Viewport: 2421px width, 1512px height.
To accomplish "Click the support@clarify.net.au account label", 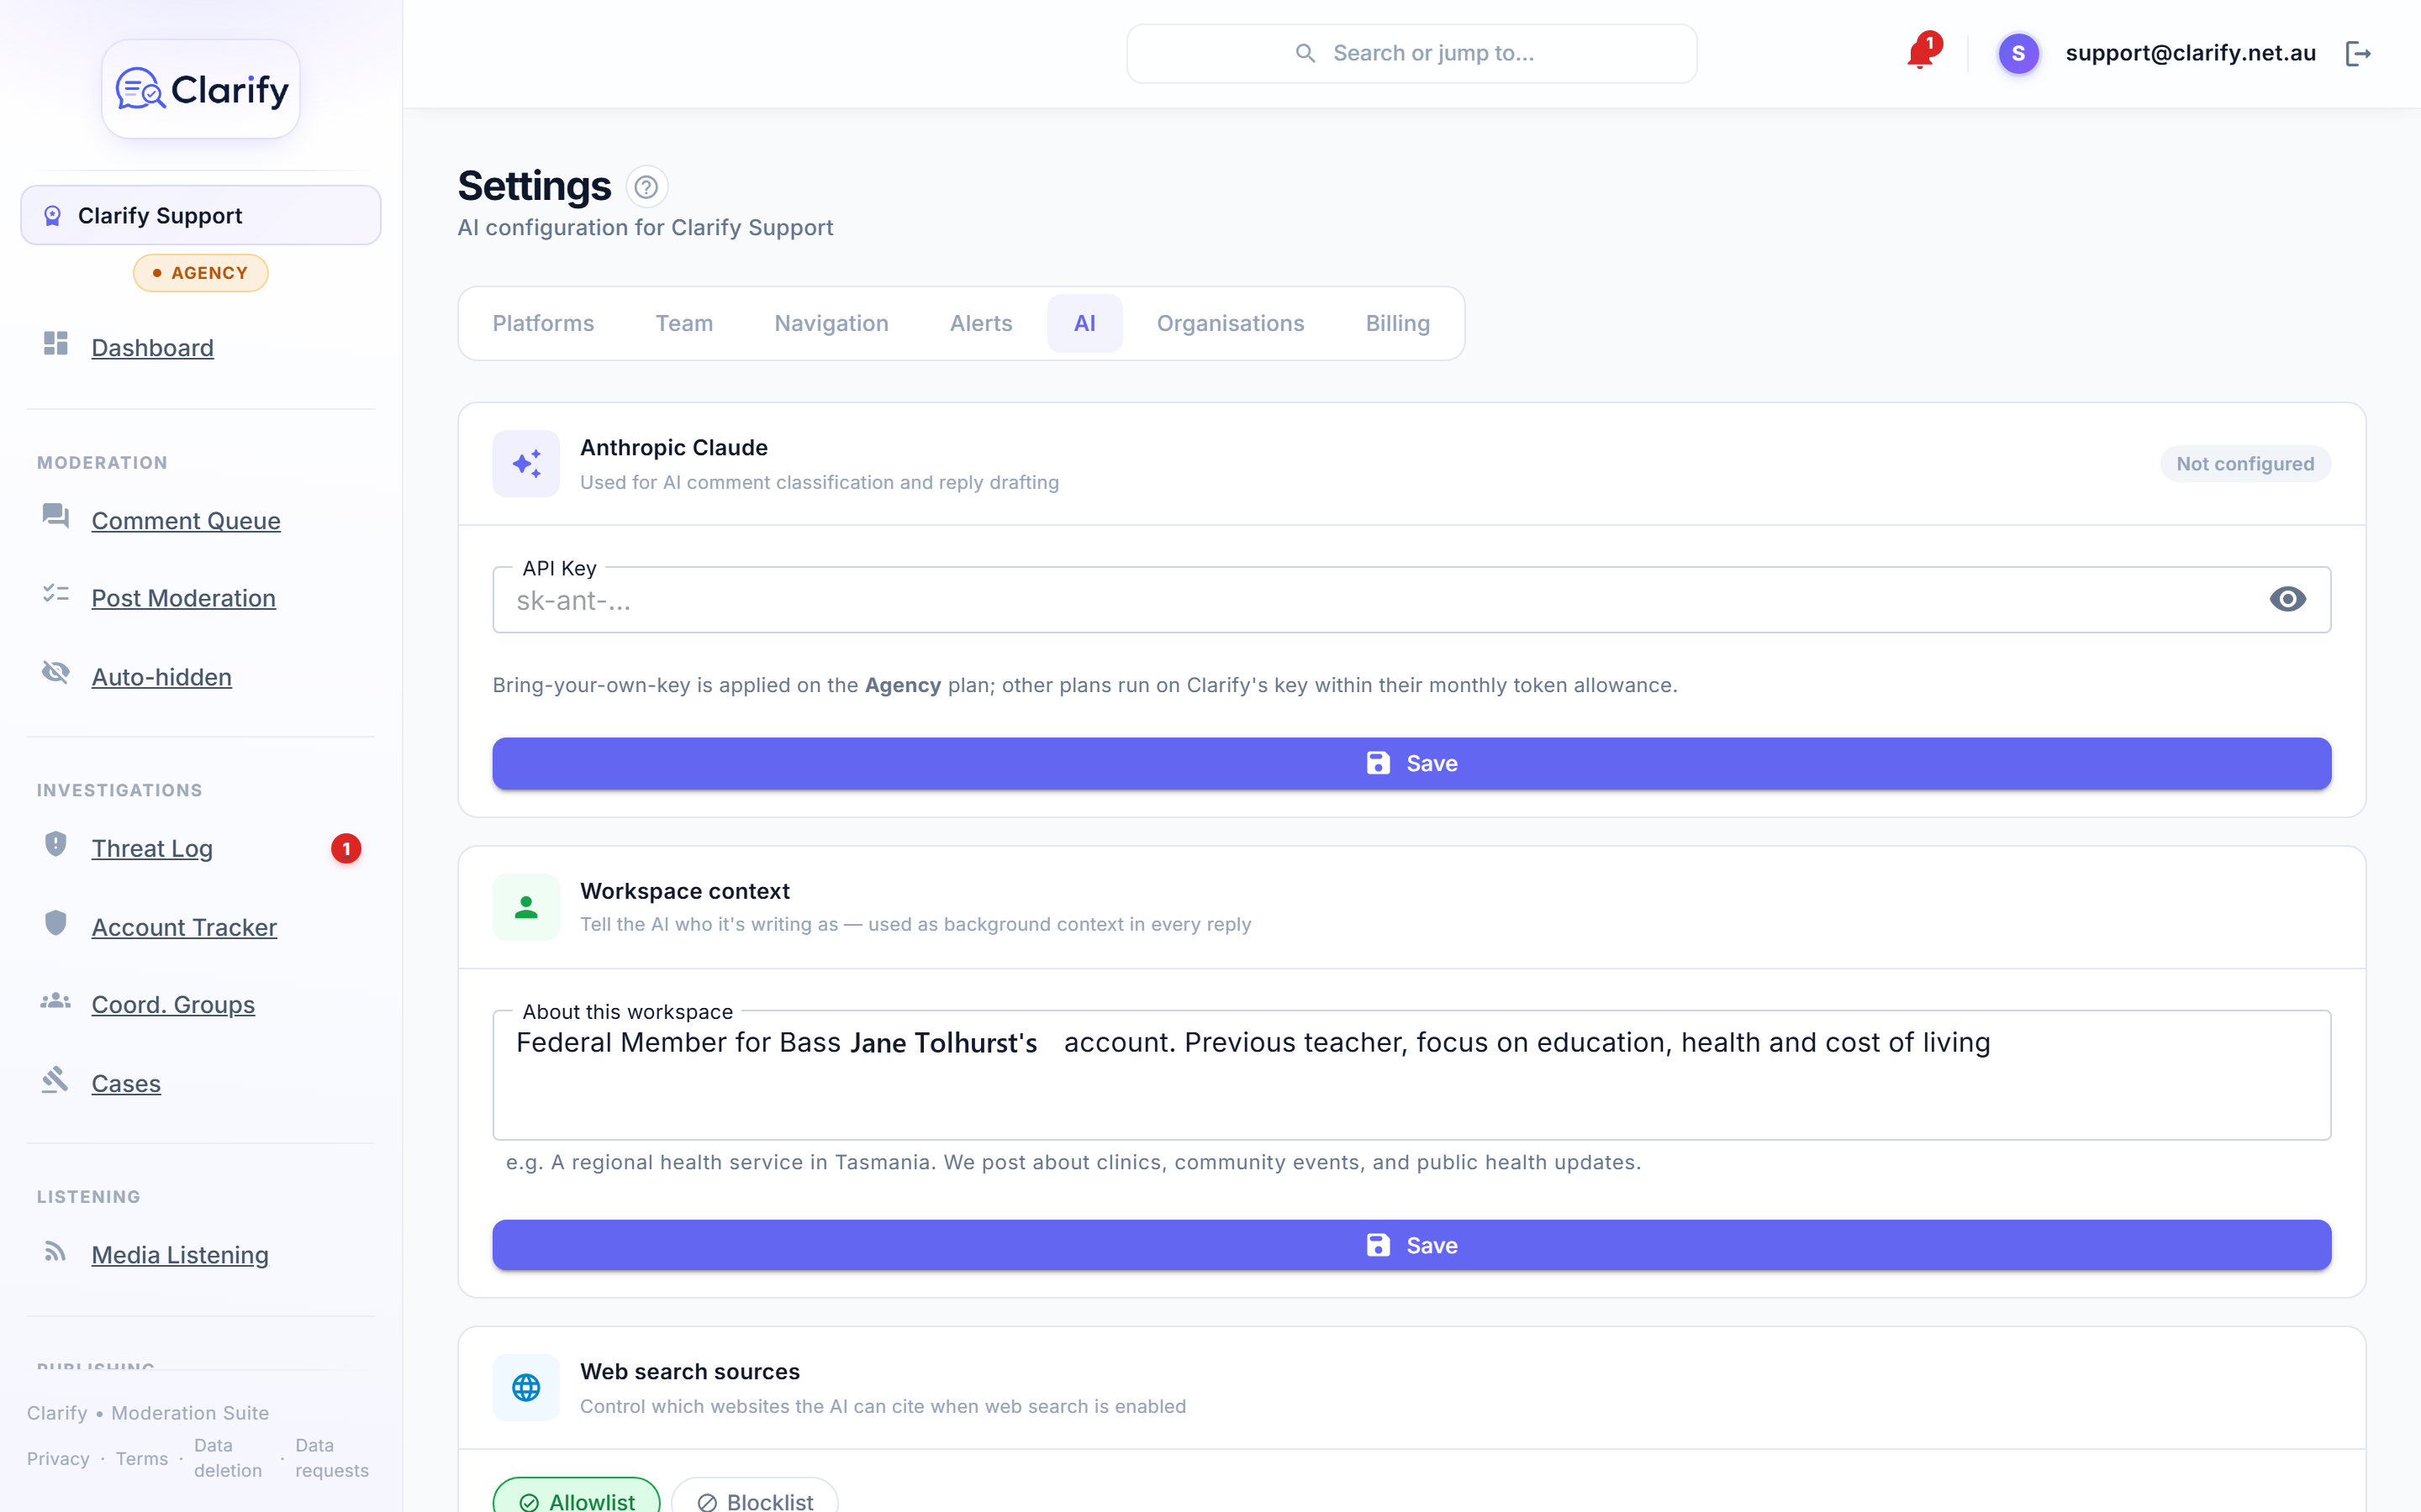I will [2191, 53].
